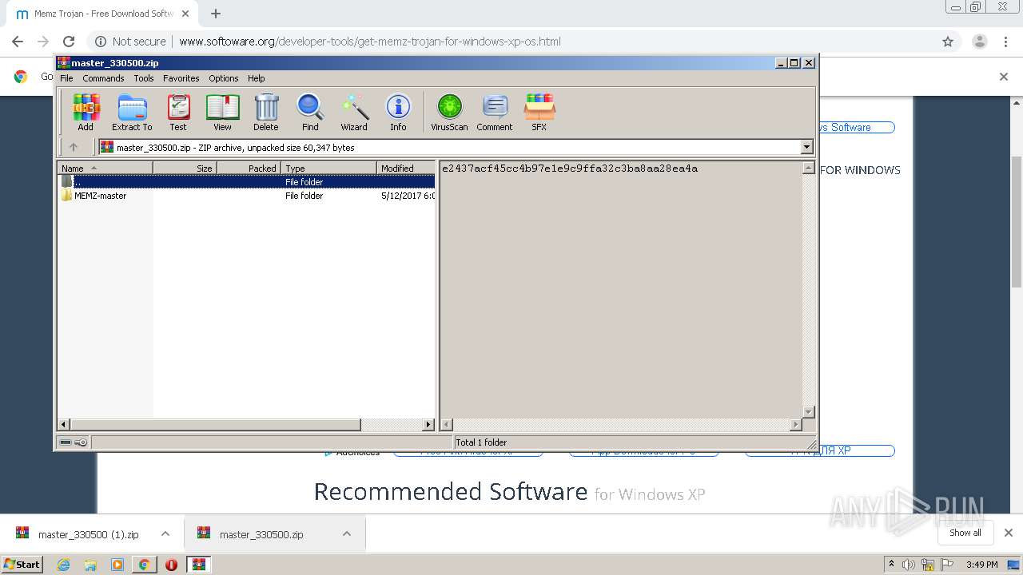This screenshot has width=1023, height=575.
Task: Click 'Total 1 folder' status text
Action: [x=481, y=442]
